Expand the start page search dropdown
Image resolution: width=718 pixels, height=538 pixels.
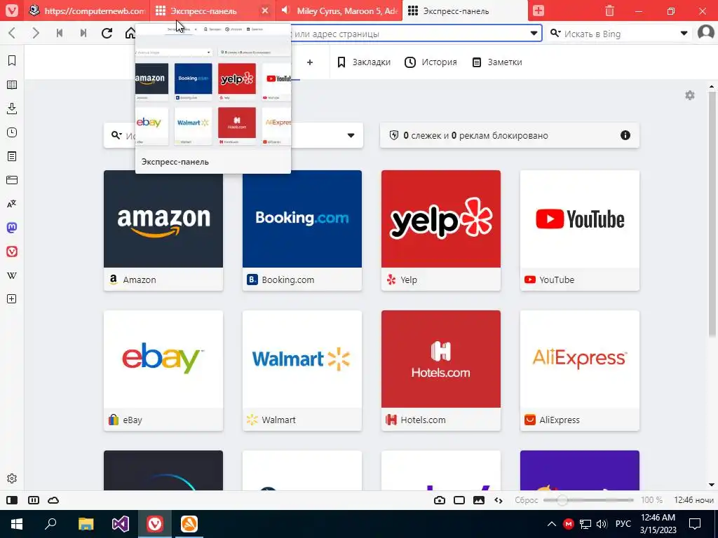coord(351,135)
